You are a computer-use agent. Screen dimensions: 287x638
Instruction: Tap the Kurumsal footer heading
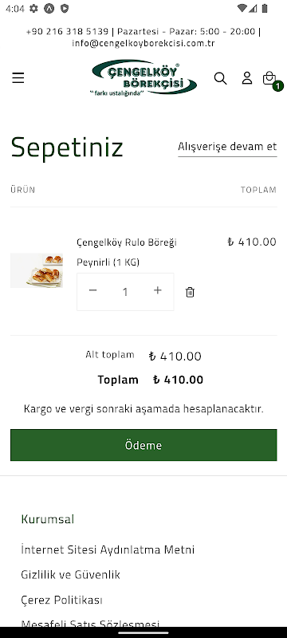tap(48, 519)
